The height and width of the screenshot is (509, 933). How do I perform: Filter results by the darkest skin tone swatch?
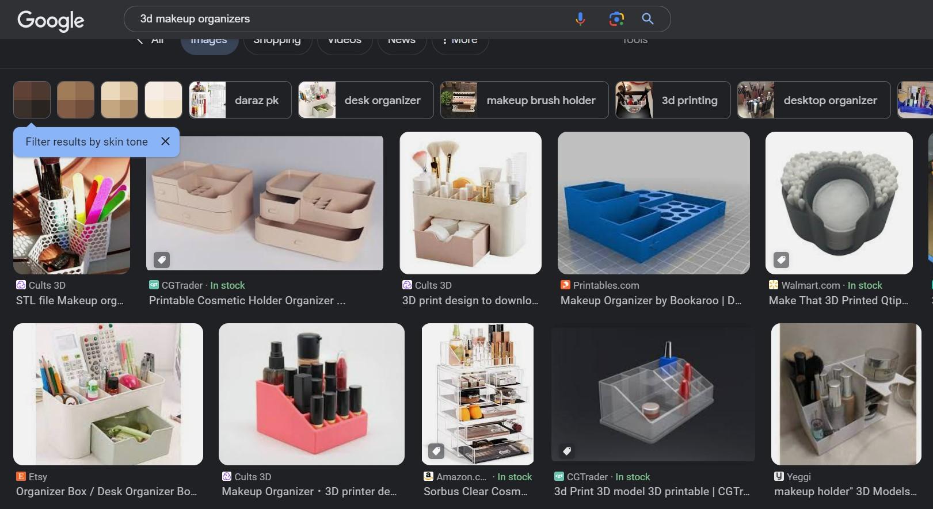(x=32, y=100)
